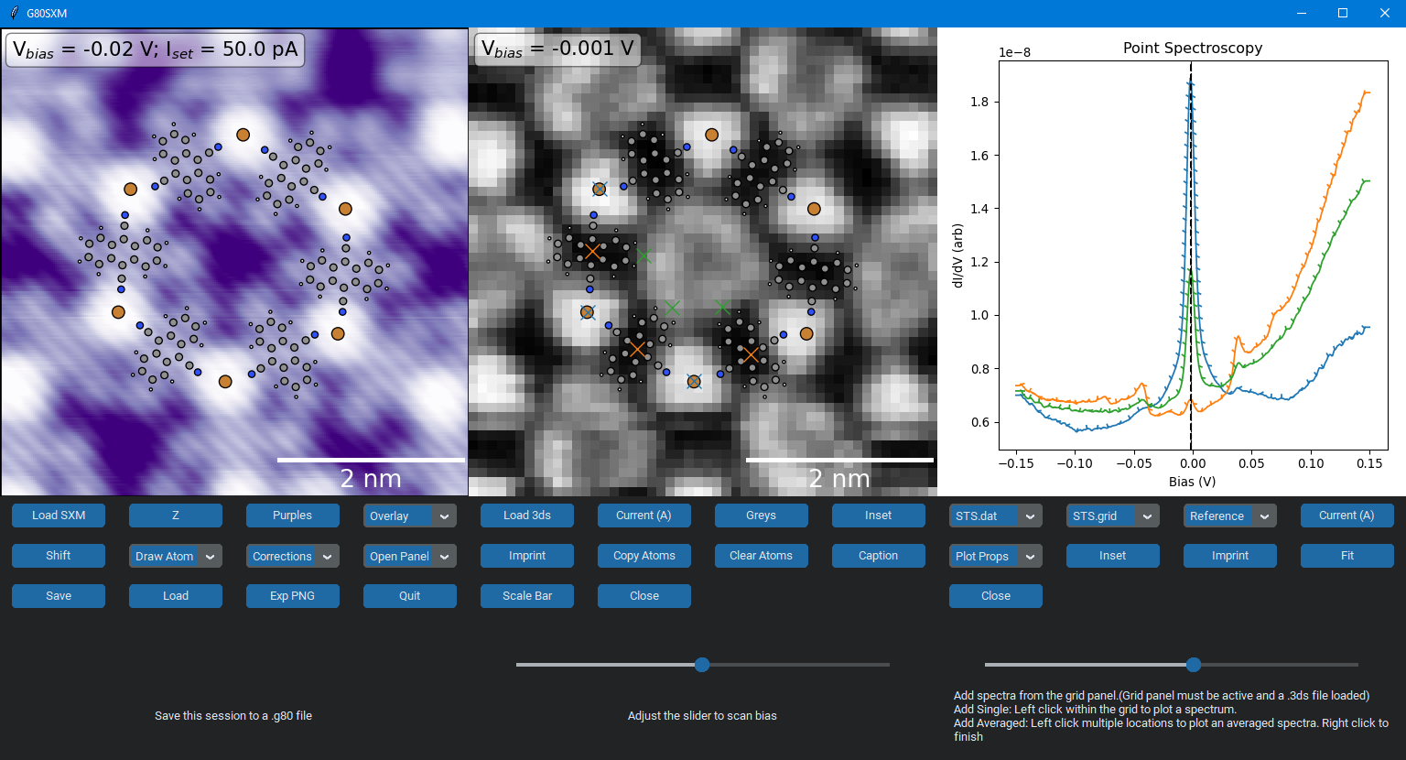Apply the Greys colormap button
The image size is (1406, 760).
[x=762, y=516]
